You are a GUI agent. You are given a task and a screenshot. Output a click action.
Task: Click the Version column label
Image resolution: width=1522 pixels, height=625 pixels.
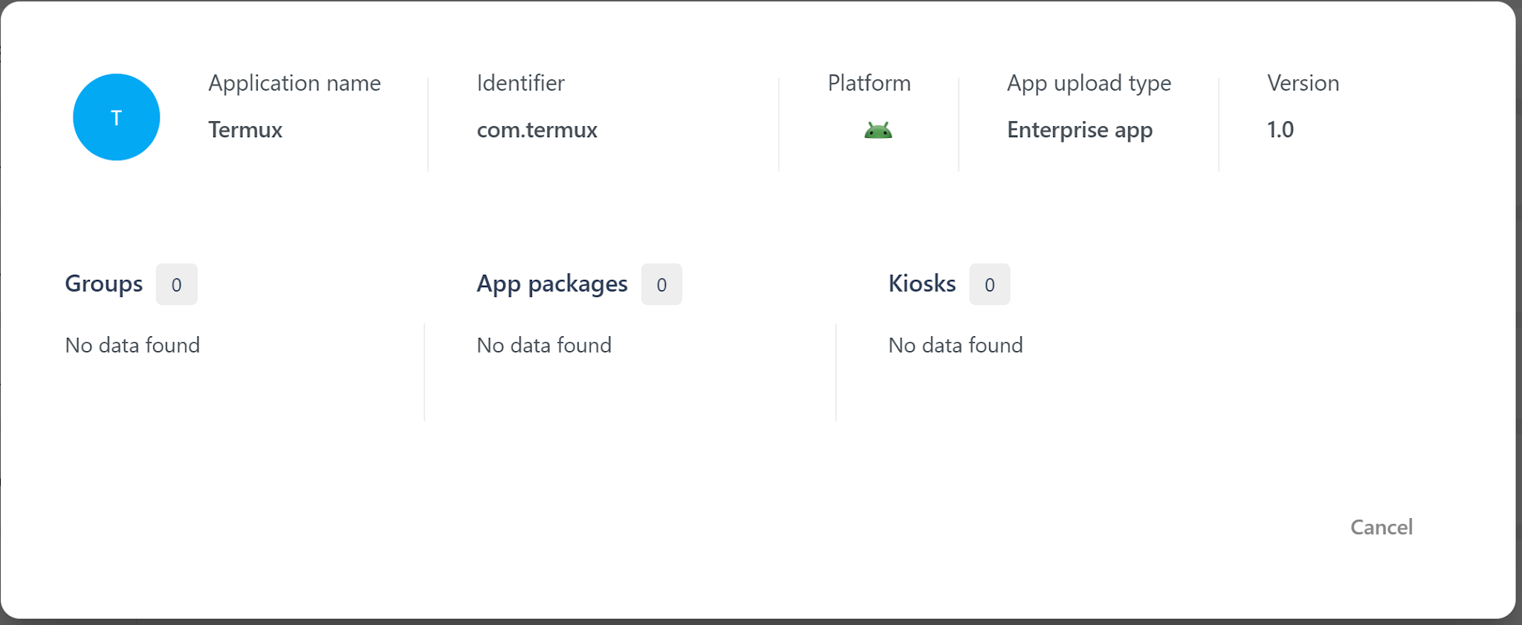(1303, 83)
